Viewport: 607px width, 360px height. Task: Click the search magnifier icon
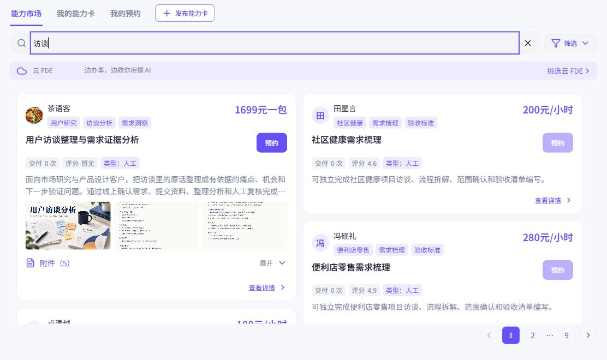pos(22,43)
